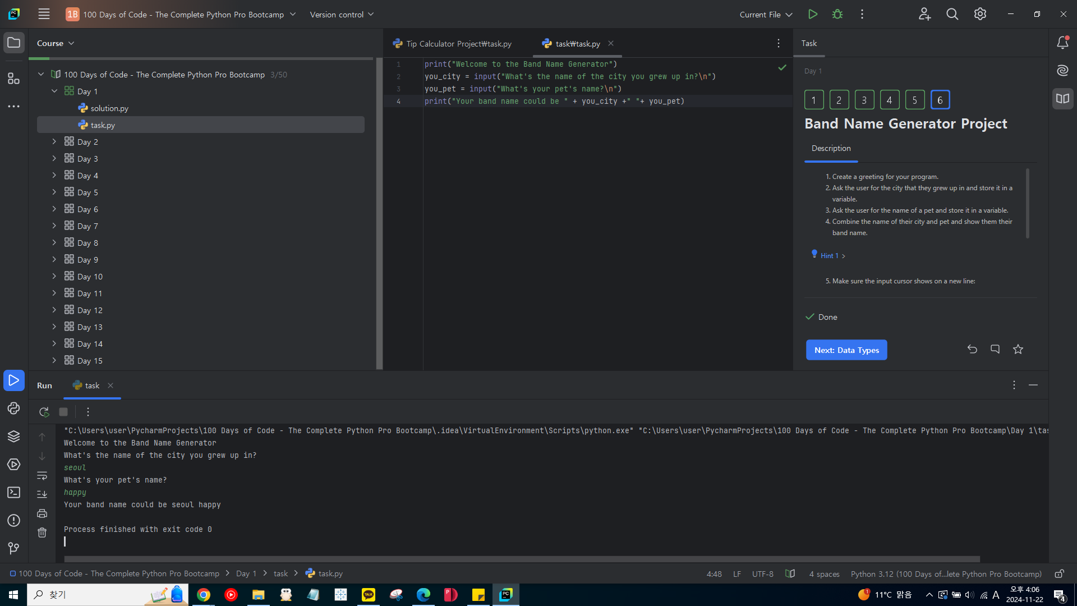The image size is (1077, 606).
Task: Toggle soft-wrap in the run console
Action: tap(42, 475)
